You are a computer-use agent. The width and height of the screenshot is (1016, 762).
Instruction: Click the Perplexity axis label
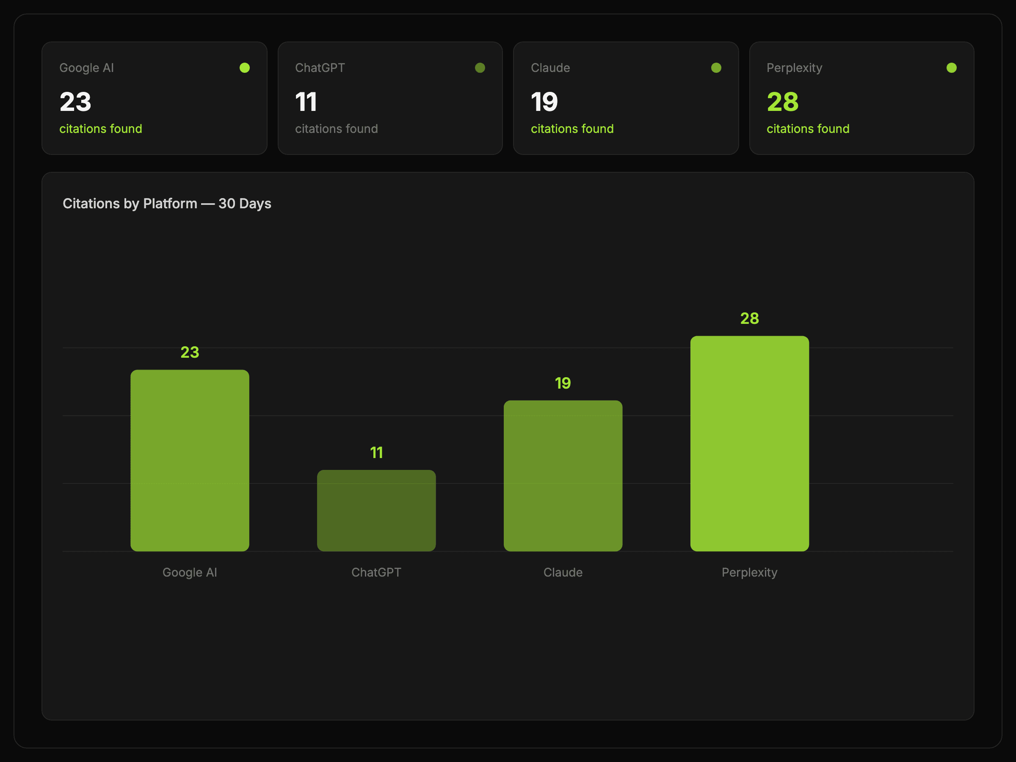coord(749,572)
